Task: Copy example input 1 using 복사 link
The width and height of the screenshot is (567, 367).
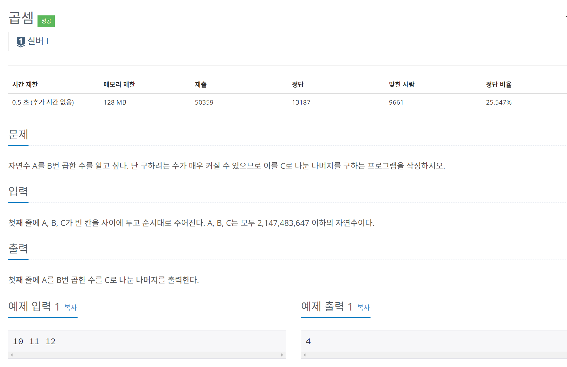Action: (71, 307)
